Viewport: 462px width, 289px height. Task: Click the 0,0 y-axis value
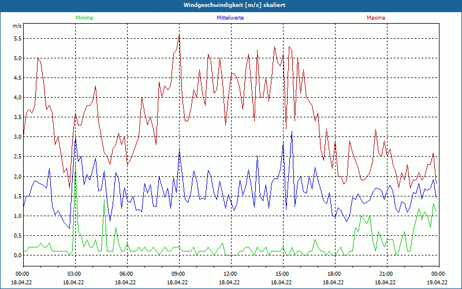click(x=18, y=255)
